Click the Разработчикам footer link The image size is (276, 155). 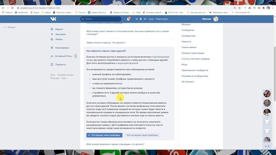(65, 75)
